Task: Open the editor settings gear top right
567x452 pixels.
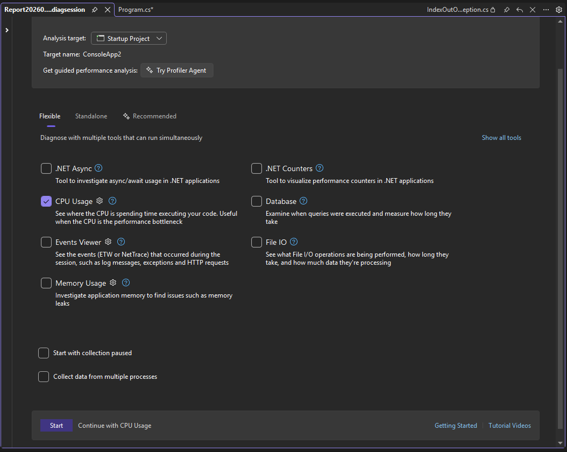Action: (x=558, y=9)
